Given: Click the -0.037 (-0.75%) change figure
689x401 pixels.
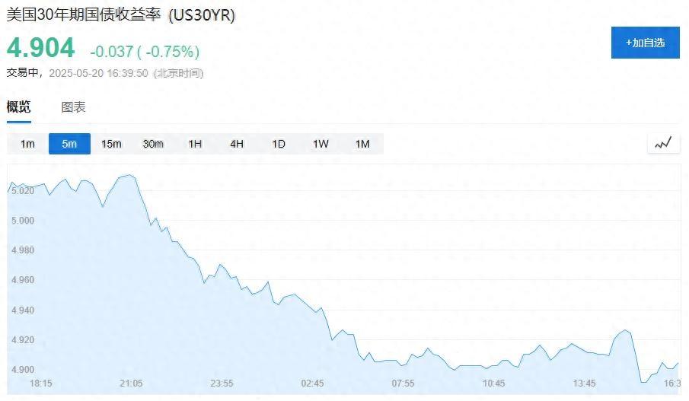Looking at the screenshot, I should click(145, 52).
